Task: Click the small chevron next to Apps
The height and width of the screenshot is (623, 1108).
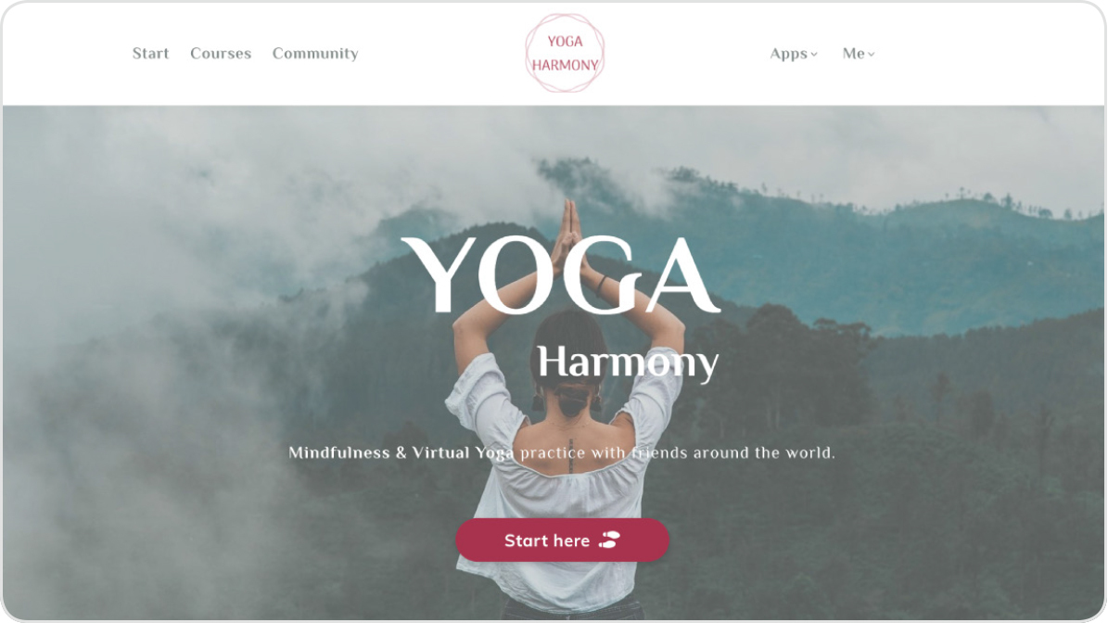Action: point(814,55)
